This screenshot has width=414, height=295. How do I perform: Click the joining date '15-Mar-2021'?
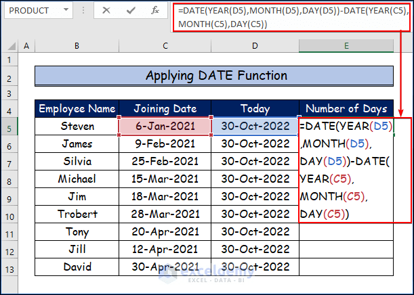click(165, 179)
